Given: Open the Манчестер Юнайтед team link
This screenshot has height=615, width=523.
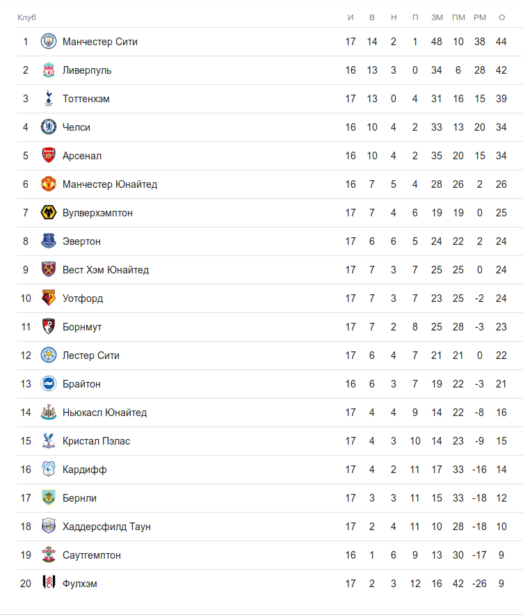Looking at the screenshot, I should point(110,184).
